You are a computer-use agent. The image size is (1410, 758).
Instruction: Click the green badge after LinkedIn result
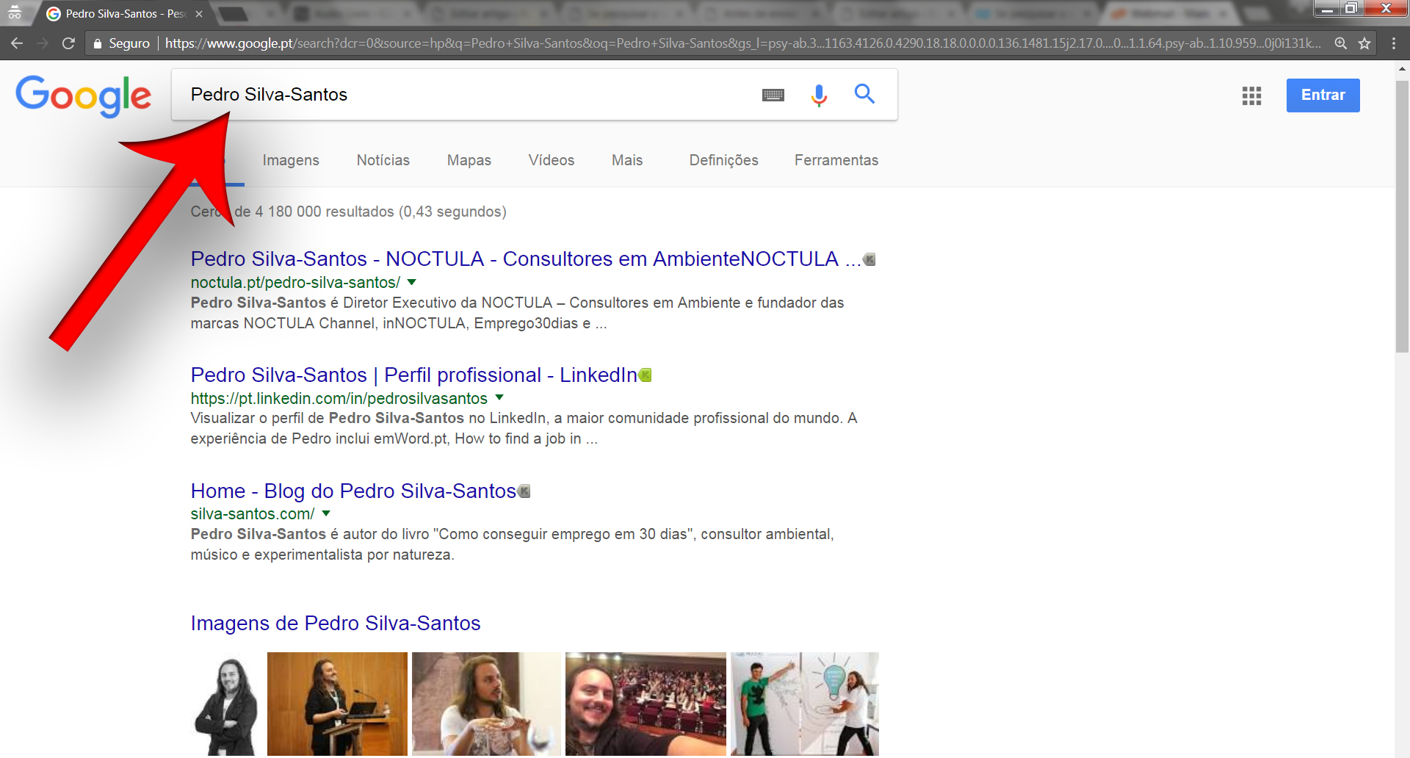(646, 375)
